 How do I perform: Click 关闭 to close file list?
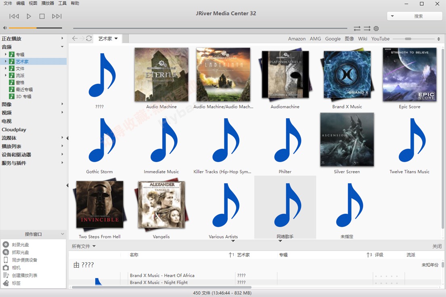[437, 247]
